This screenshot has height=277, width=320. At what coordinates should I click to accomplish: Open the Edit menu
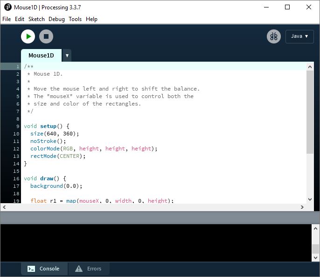[20, 19]
